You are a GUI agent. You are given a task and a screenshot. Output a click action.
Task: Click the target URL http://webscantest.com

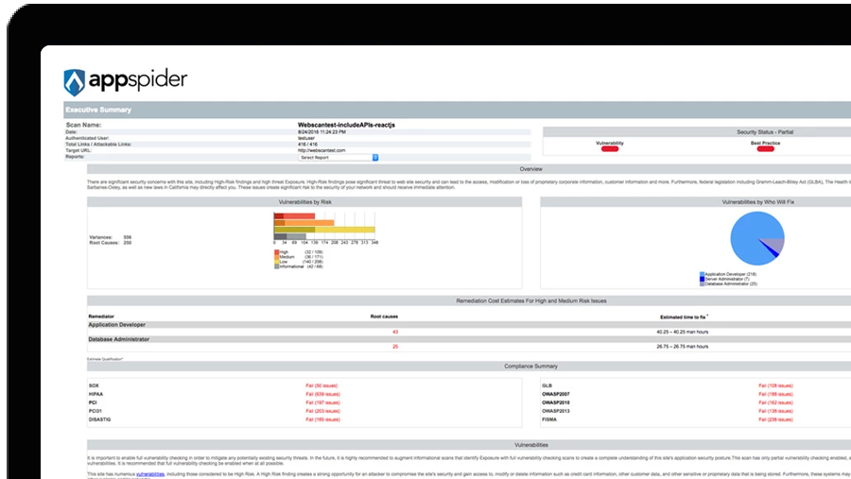(x=321, y=151)
